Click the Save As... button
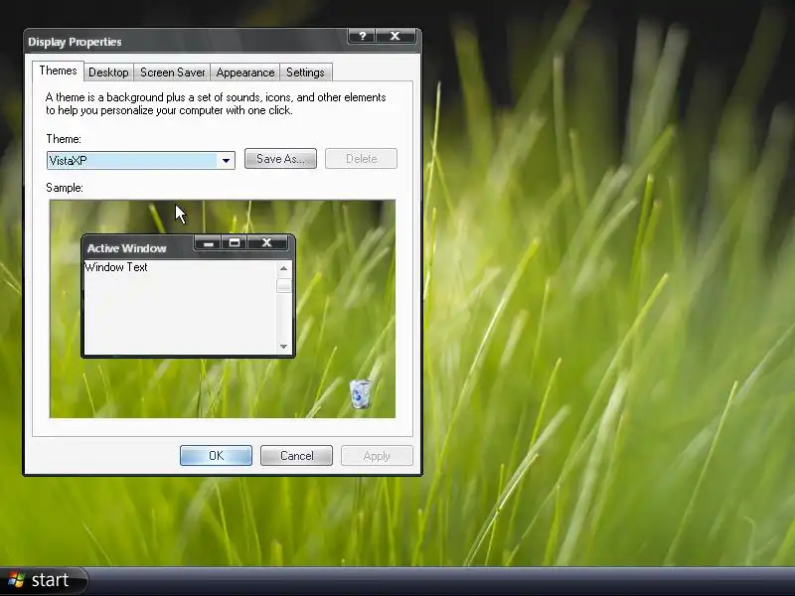 (x=280, y=159)
